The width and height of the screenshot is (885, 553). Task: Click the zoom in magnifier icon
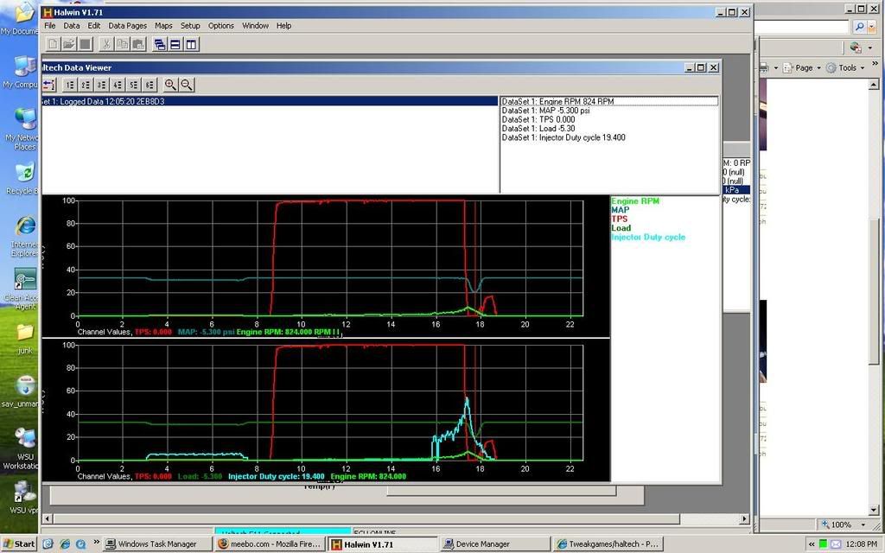pos(170,85)
